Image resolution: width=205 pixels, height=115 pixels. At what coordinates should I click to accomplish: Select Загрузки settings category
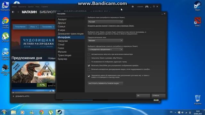click(x=63, y=41)
